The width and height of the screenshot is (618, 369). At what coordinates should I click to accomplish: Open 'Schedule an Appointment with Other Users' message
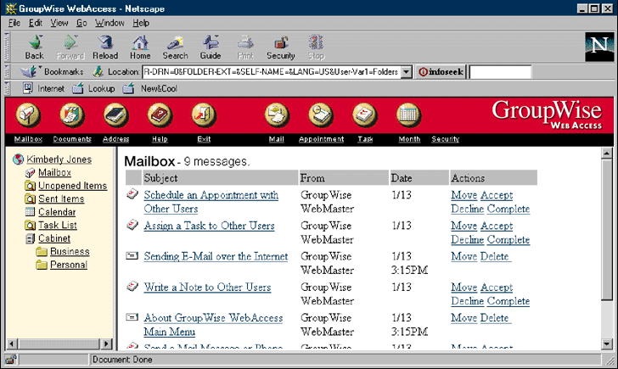[211, 202]
